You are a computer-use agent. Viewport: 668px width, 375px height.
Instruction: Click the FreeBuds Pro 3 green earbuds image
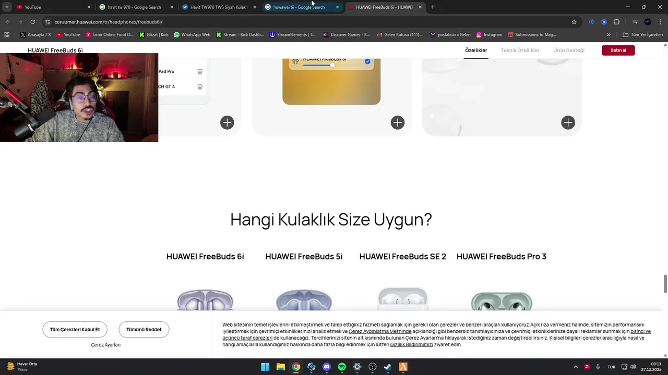pos(502,301)
